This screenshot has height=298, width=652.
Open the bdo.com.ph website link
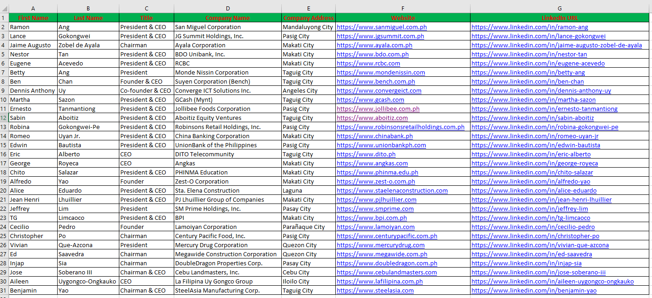tap(373, 54)
